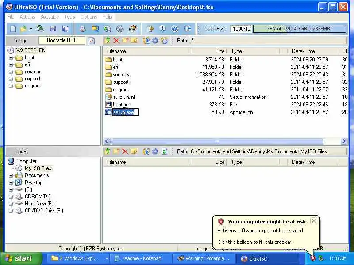Go up one level in the image pane

108,41
